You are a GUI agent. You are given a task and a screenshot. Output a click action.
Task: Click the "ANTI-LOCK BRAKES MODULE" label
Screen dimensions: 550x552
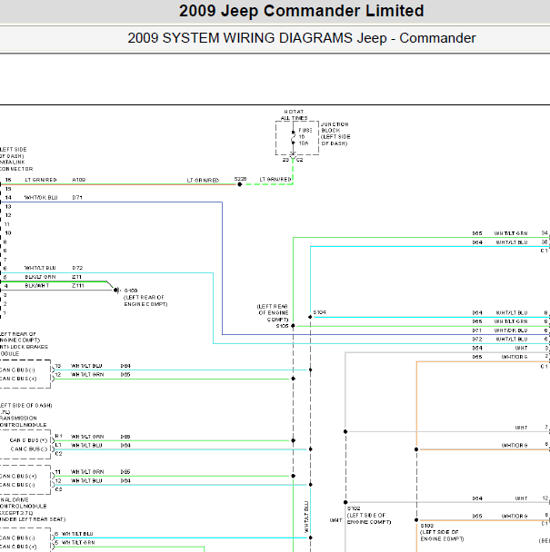24,350
